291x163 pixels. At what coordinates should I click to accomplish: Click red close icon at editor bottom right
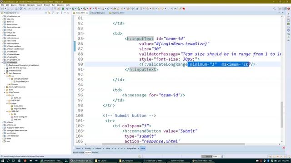coord(284,148)
